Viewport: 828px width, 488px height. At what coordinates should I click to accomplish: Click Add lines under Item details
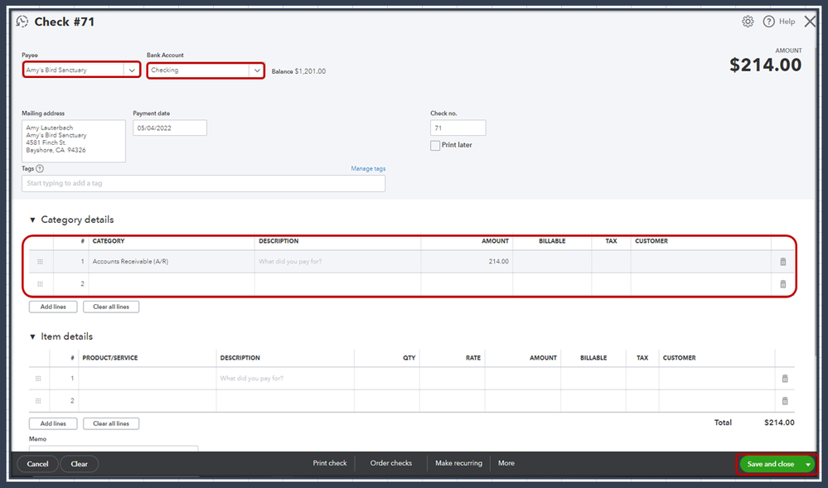click(53, 423)
